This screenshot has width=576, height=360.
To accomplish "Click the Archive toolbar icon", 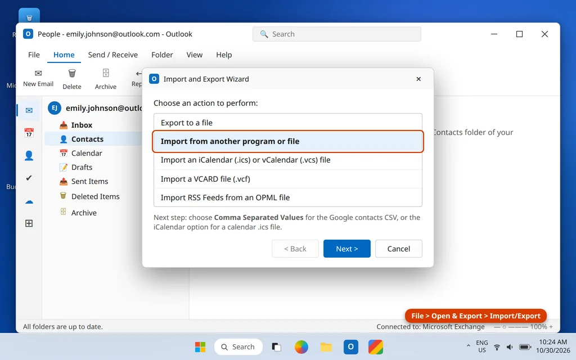I will [106, 73].
